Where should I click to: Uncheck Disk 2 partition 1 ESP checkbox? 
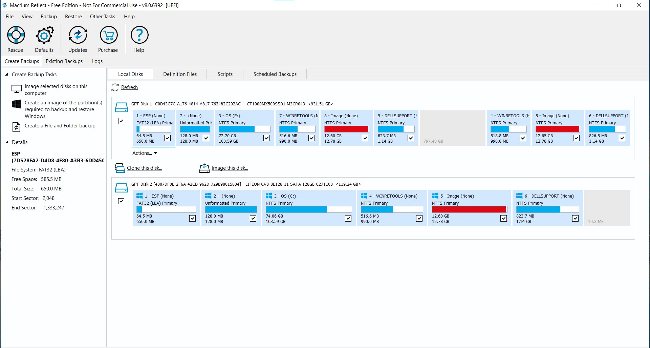tap(192, 218)
